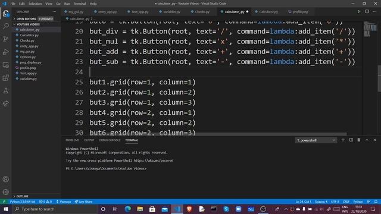Switch to the entry_app.py editor tab
The image size is (381, 214).
(107, 12)
